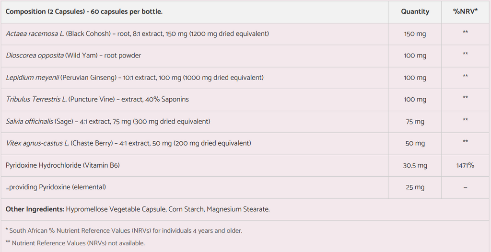Screen dimensions: 491x252
Task: Click the Chaste Berry ingredient entry
Action: (x=129, y=143)
